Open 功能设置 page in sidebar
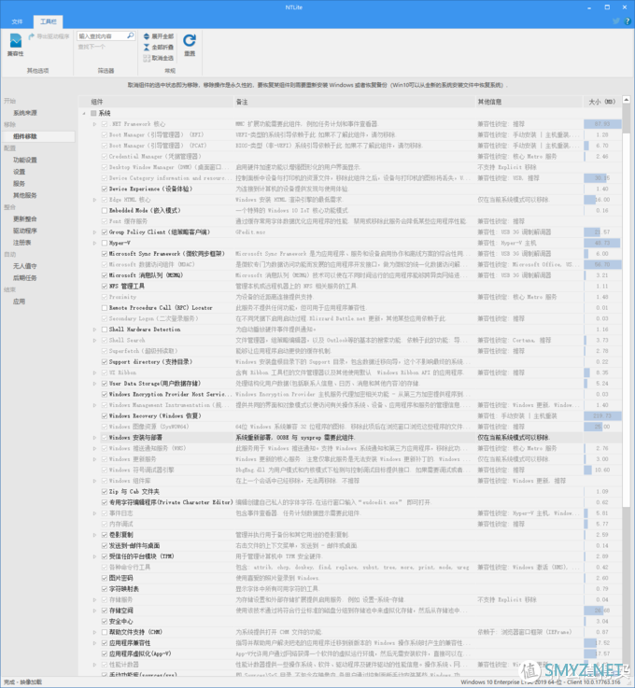The height and width of the screenshot is (688, 635). point(25,160)
